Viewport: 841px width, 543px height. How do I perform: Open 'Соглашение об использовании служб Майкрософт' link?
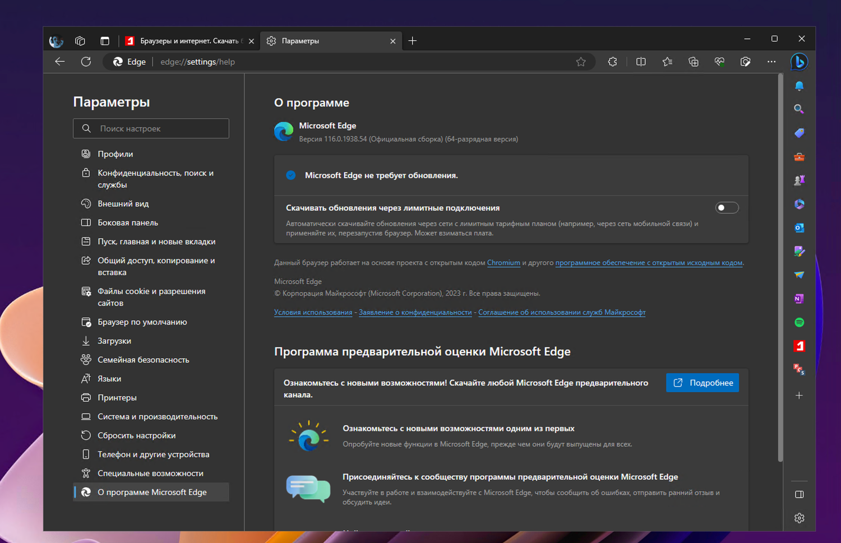[562, 313]
